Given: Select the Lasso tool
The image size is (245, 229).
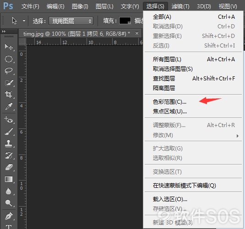Looking at the screenshot, I should click(x=9, y=71).
